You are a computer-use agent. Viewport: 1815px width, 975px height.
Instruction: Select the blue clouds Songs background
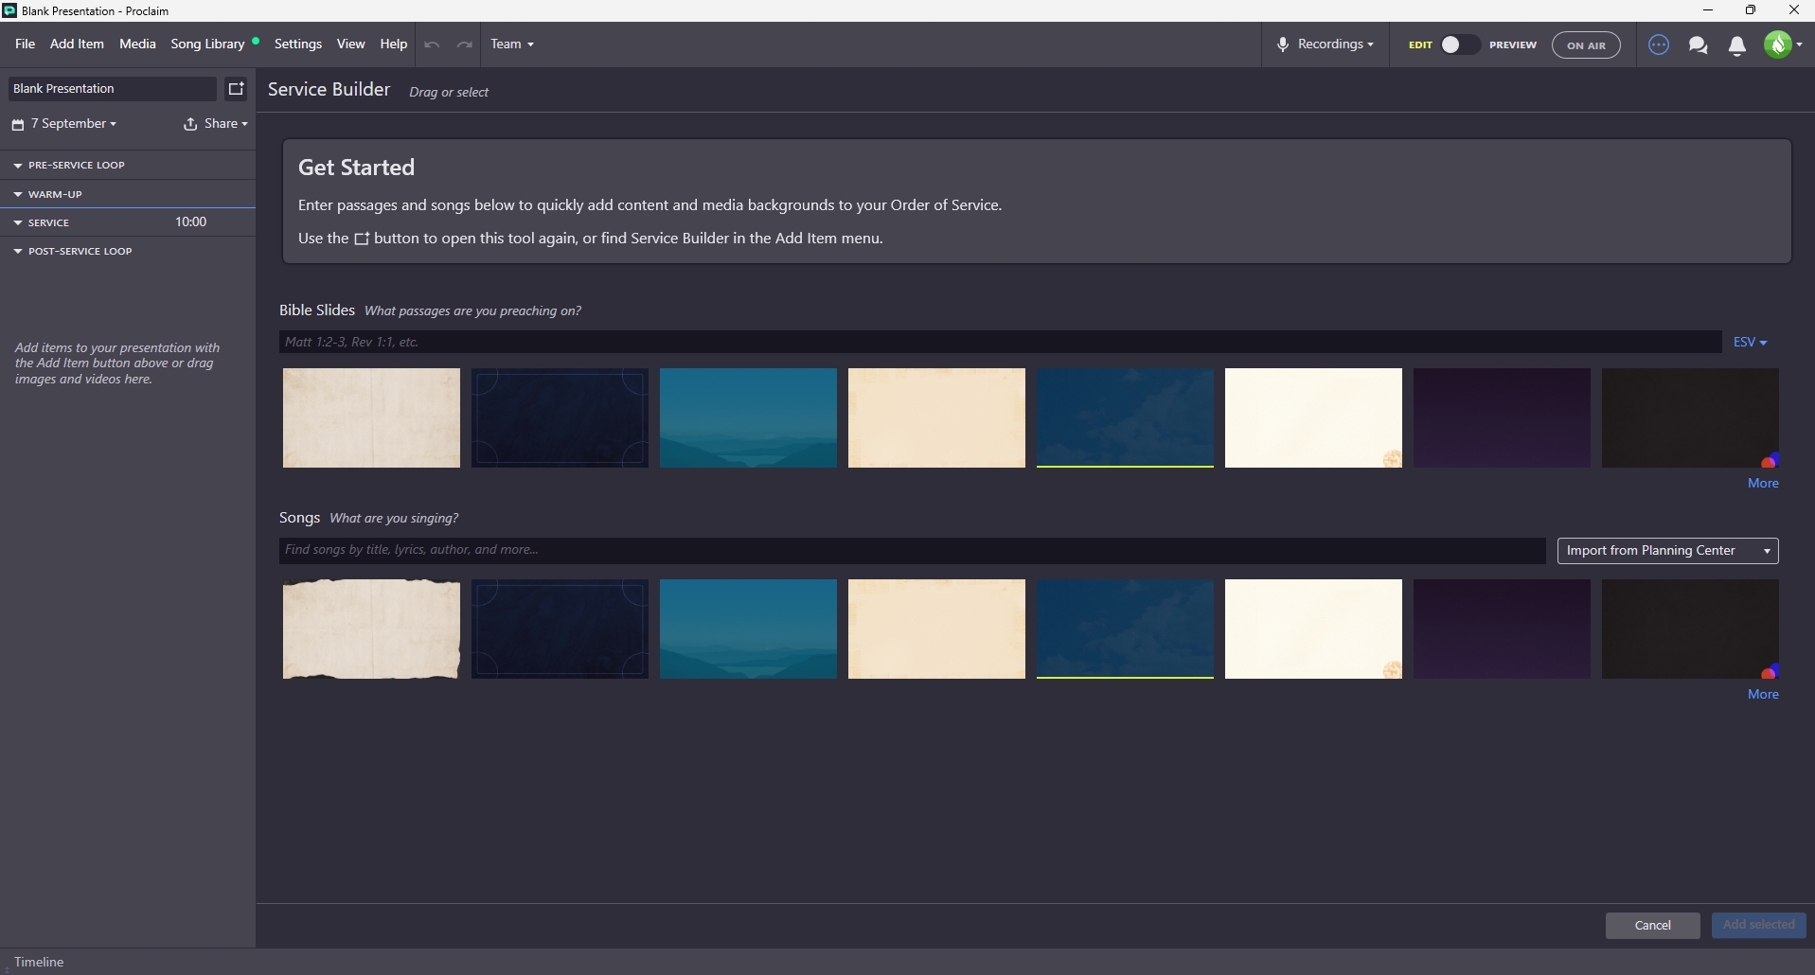tap(1125, 629)
